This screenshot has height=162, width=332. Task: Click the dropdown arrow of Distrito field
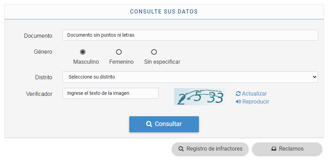pyautogui.click(x=314, y=77)
